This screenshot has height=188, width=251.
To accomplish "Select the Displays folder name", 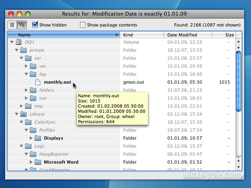I will coord(54,138).
